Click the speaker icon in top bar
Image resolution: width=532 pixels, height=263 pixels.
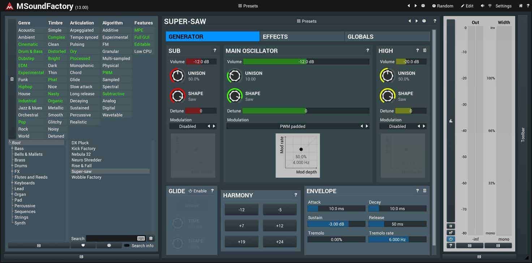click(482, 6)
